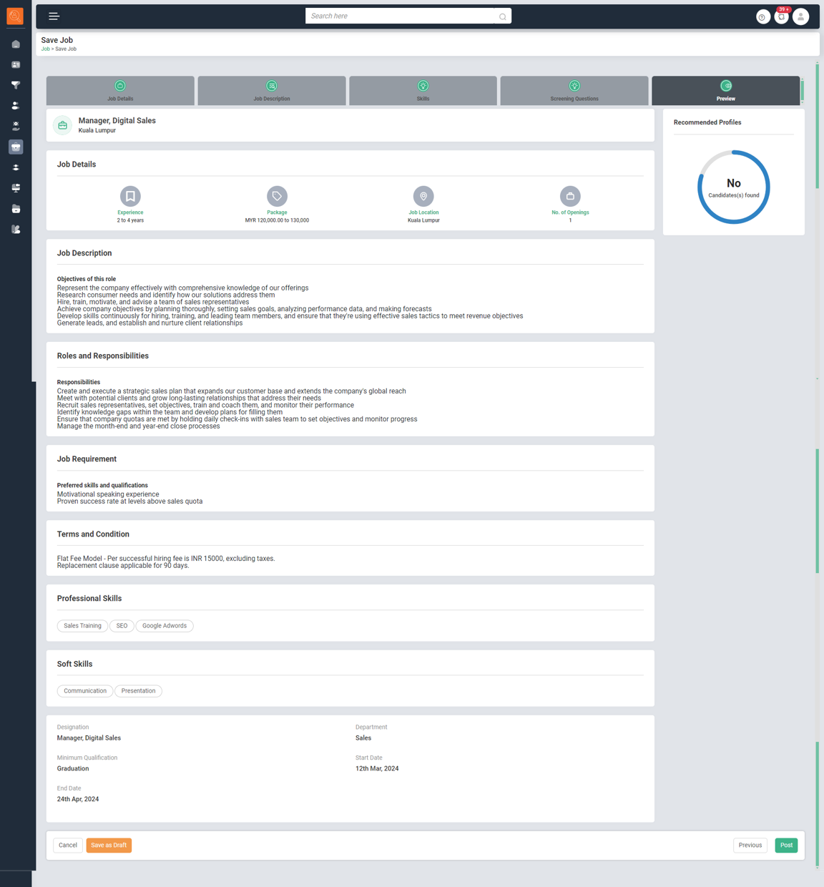
Task: Open the Skills step tab
Action: 423,91
